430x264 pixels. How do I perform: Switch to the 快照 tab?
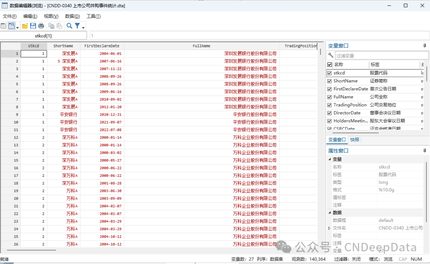click(355, 140)
